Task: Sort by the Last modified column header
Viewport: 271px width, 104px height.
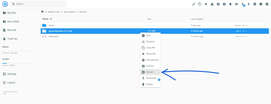Action: (x=197, y=19)
